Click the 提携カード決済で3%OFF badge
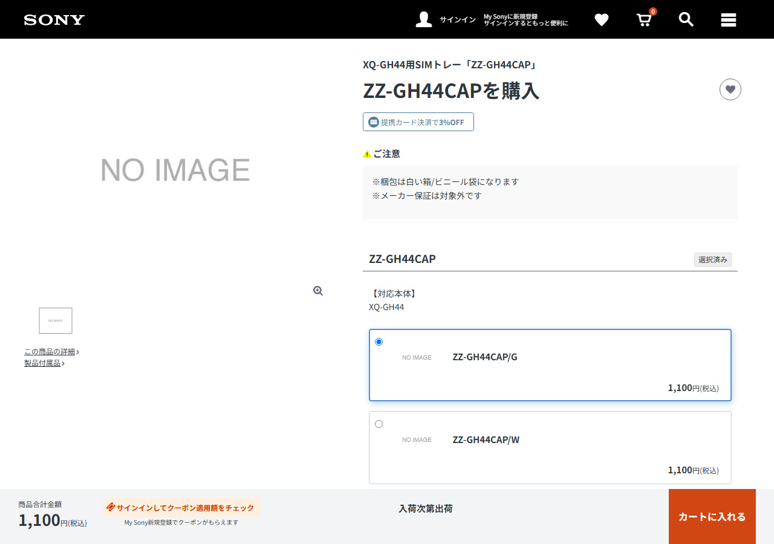The image size is (774, 544). (x=418, y=121)
